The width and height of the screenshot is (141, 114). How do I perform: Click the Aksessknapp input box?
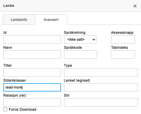(x=123, y=39)
